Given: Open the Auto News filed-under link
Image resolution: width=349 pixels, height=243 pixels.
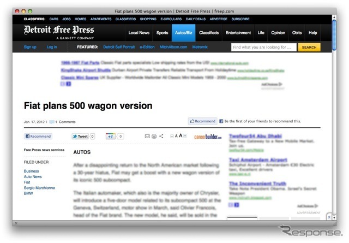Looking at the screenshot, I should point(33,176).
